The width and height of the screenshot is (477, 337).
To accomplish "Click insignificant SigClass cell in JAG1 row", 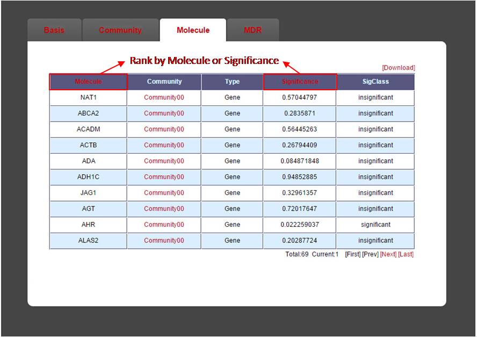I will [x=375, y=193].
